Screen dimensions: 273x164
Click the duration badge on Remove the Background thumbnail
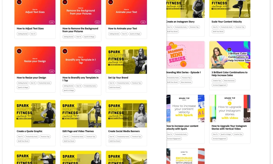(97, 22)
